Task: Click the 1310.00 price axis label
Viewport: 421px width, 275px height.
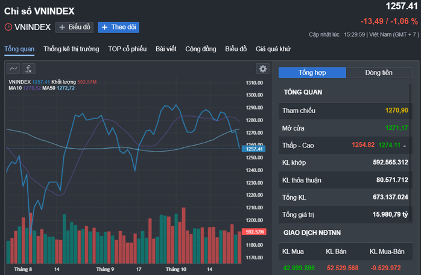Action: tap(255, 83)
